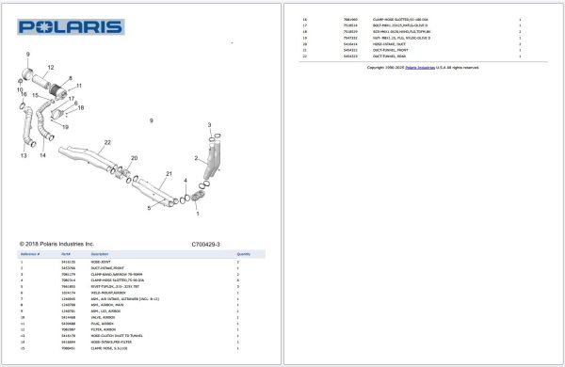The image size is (565, 367).
Task: Select the DUCT-INTAKE,FRONT row description
Action: pos(107,268)
